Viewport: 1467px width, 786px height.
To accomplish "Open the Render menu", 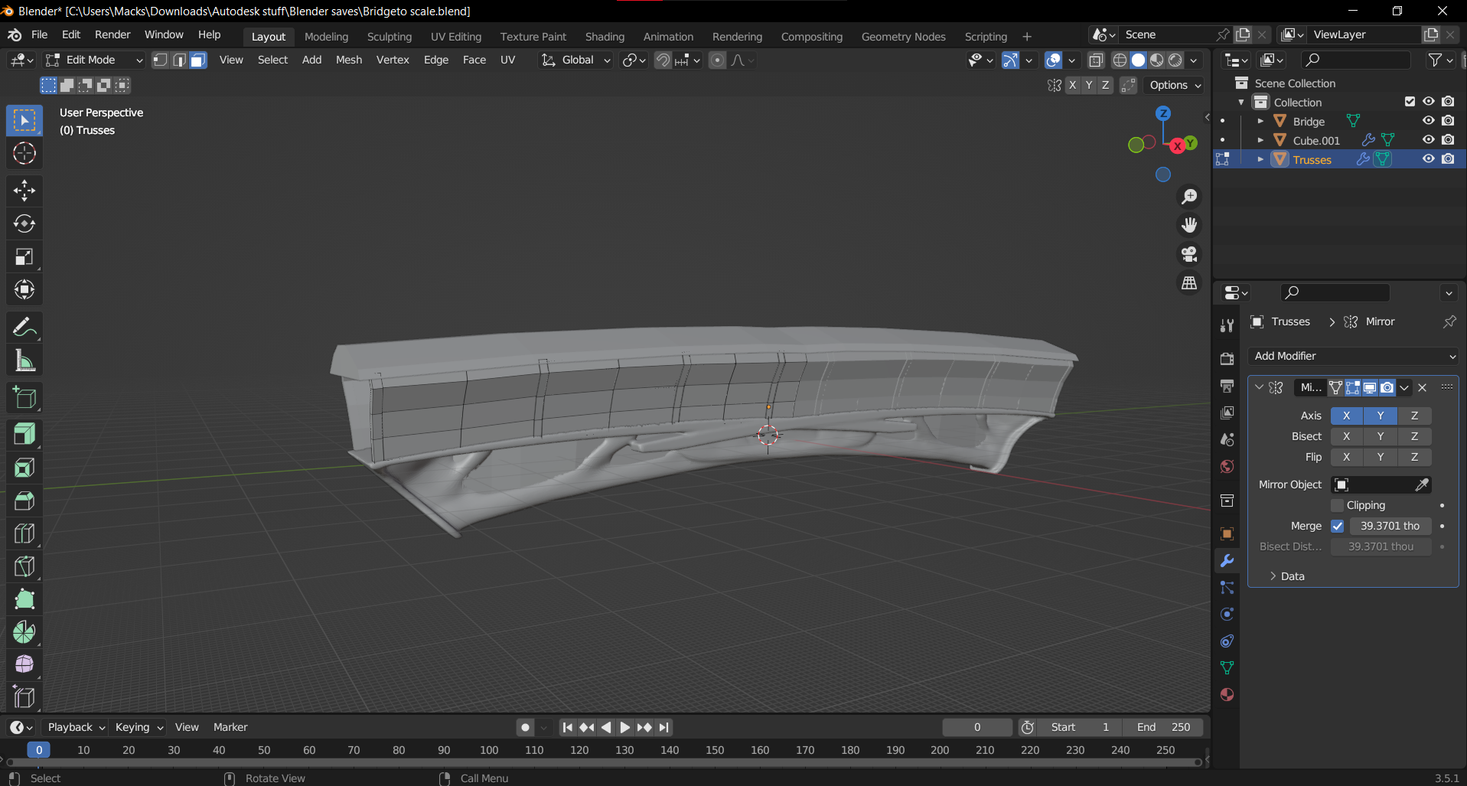I will (112, 34).
